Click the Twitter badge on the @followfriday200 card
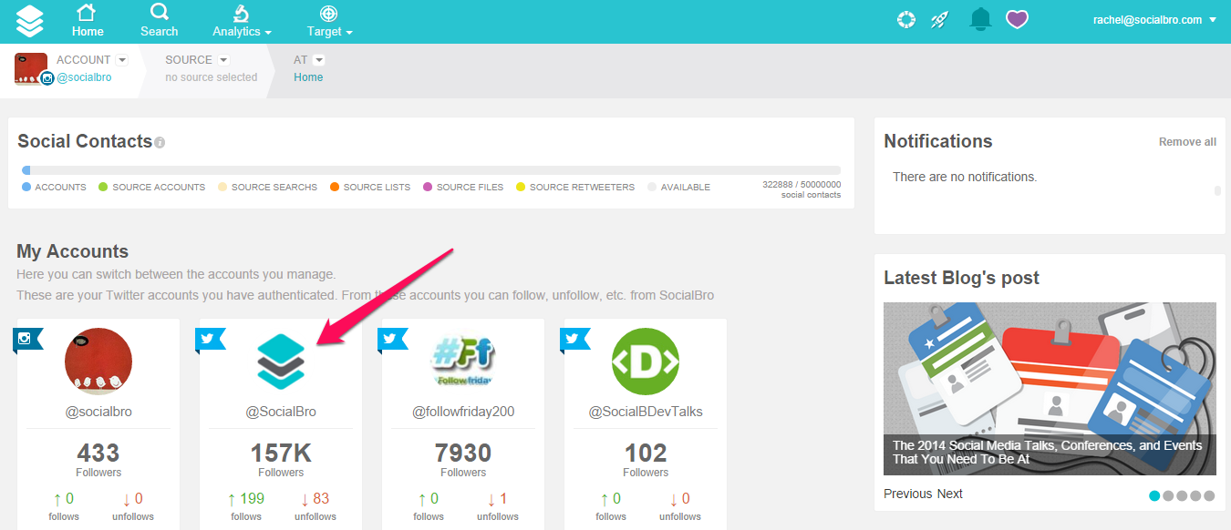 coord(392,340)
